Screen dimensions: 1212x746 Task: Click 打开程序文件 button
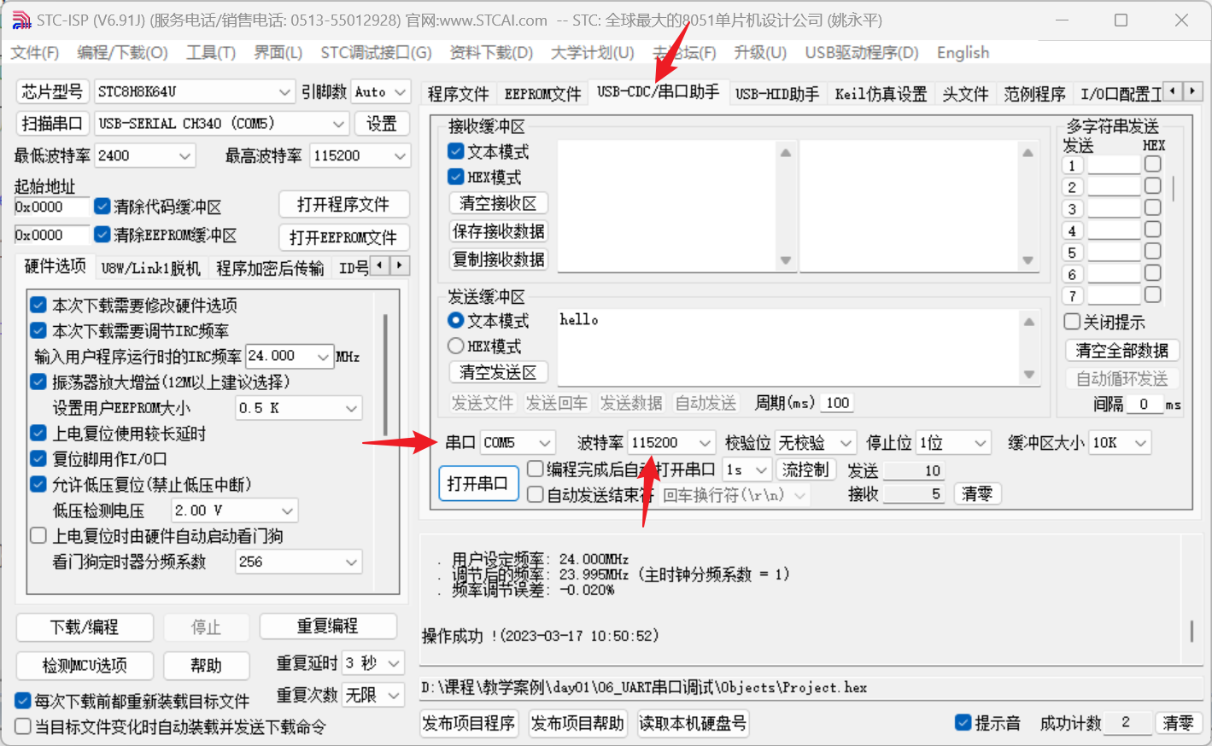(343, 205)
